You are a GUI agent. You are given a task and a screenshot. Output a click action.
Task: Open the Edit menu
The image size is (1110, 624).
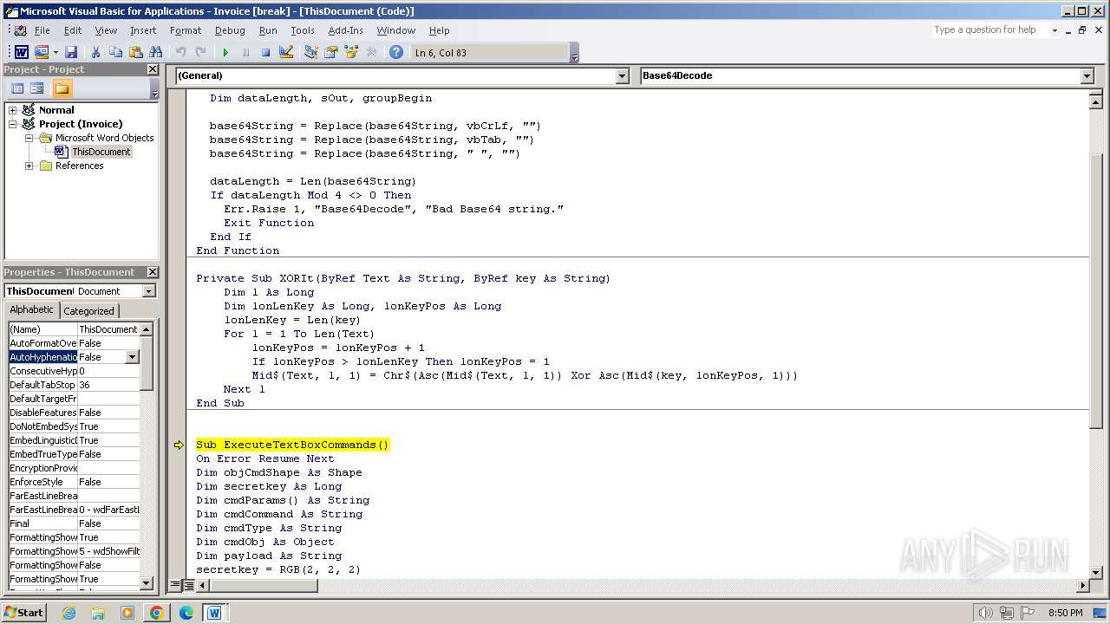(x=73, y=30)
